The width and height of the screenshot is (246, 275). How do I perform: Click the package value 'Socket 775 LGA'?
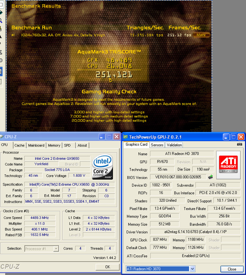57,170
